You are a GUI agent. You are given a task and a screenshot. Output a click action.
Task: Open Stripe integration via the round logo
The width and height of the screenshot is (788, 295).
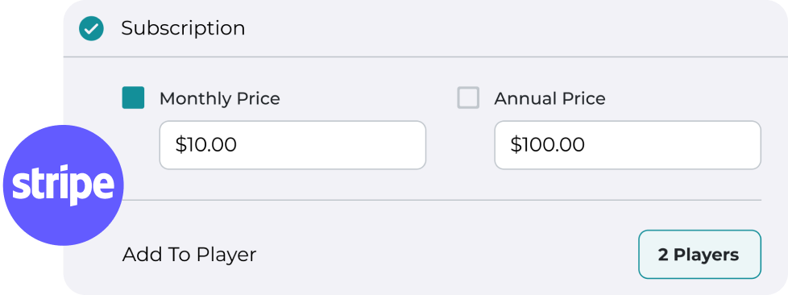(x=64, y=185)
